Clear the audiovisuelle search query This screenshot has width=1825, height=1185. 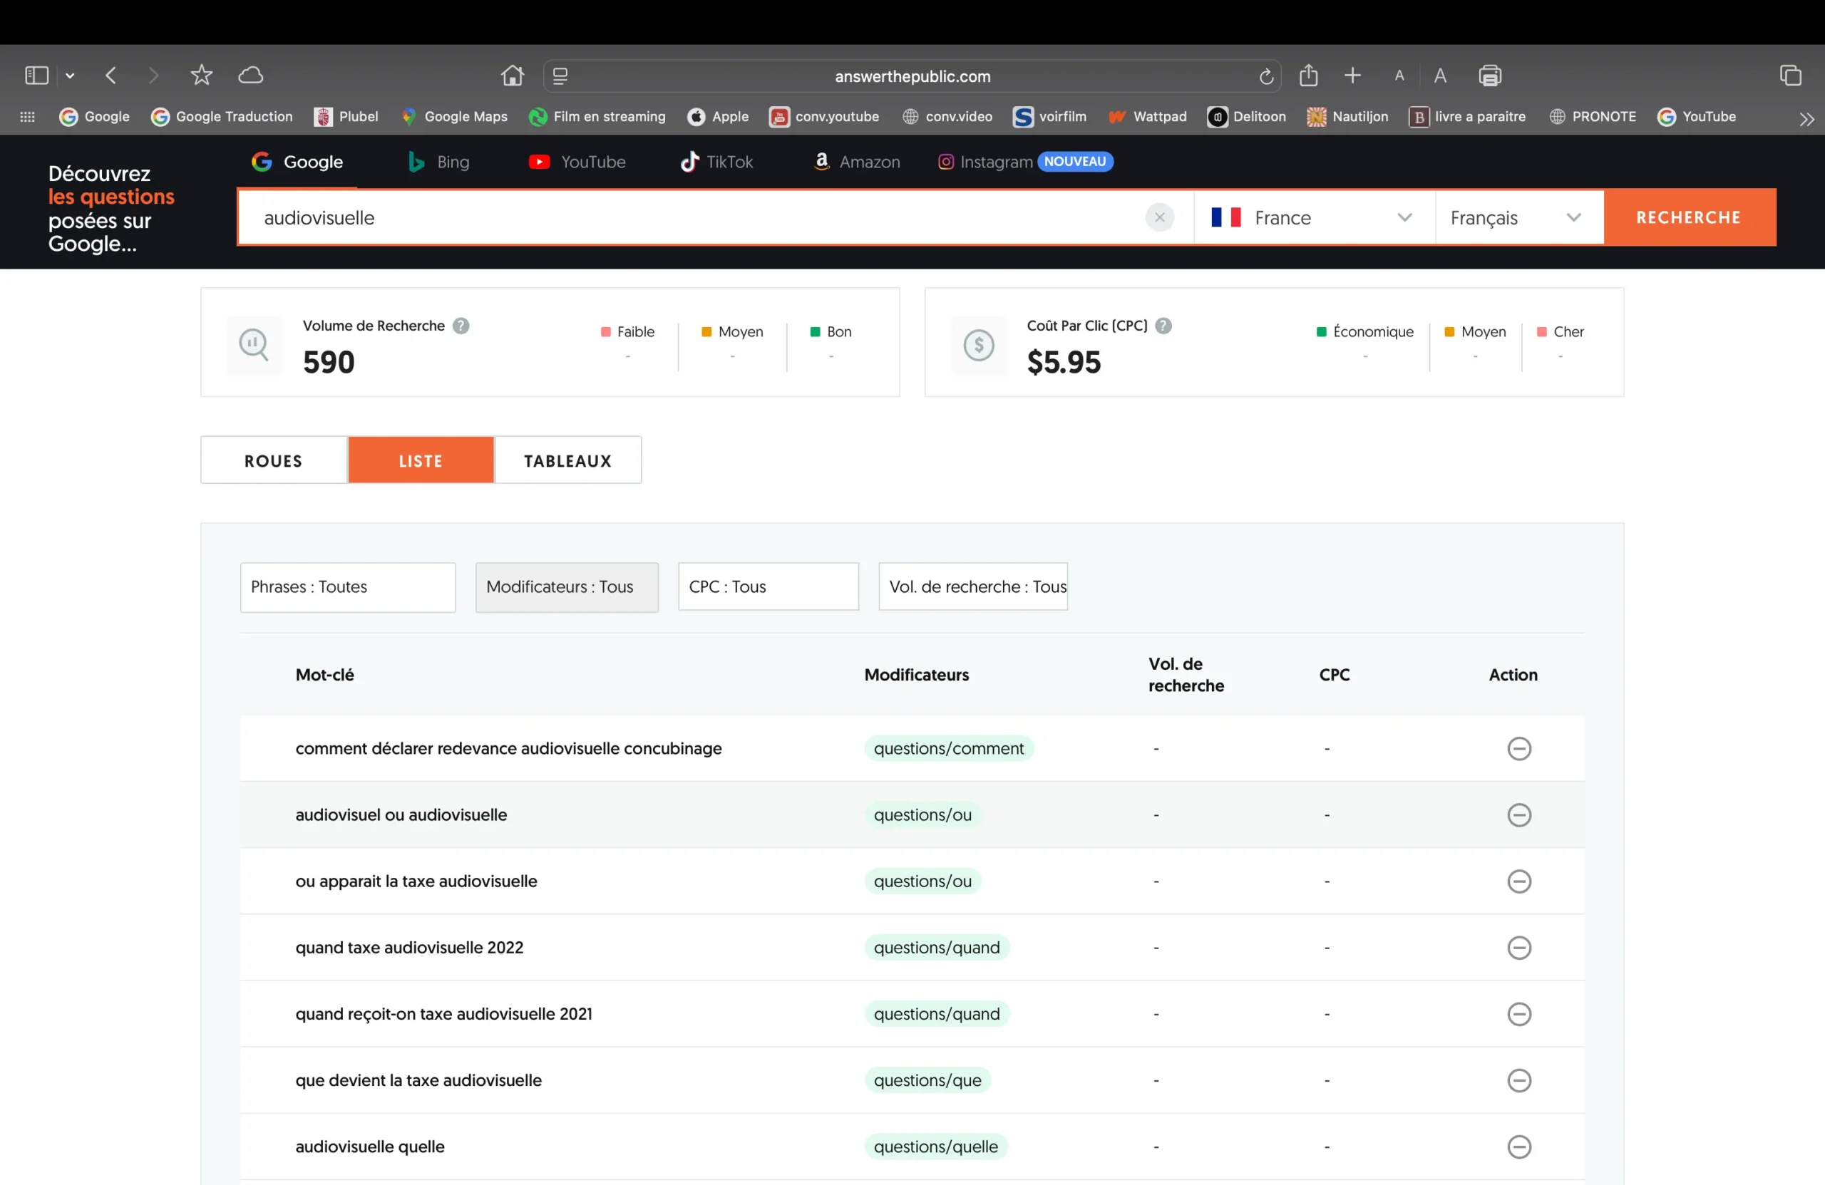[1159, 217]
